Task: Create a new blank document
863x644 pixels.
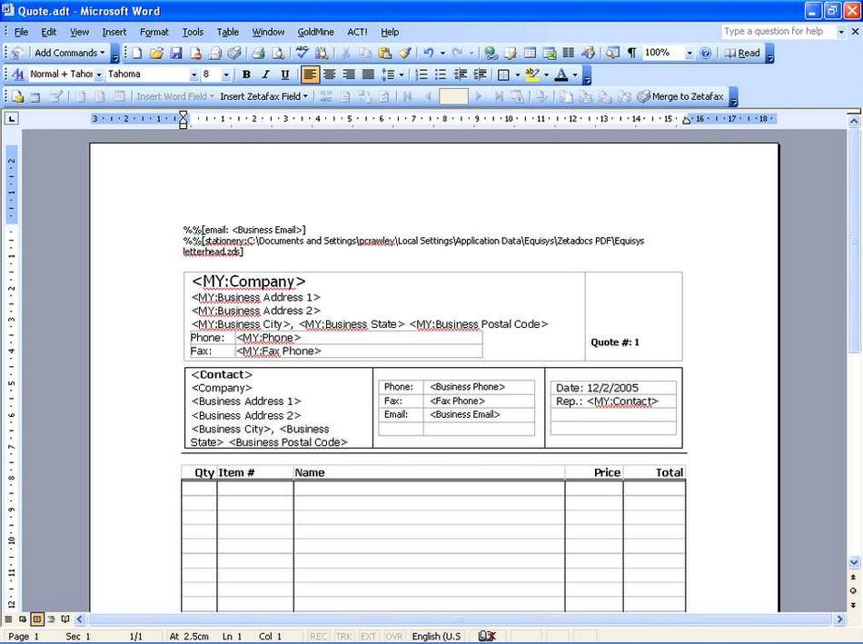Action: [x=137, y=53]
